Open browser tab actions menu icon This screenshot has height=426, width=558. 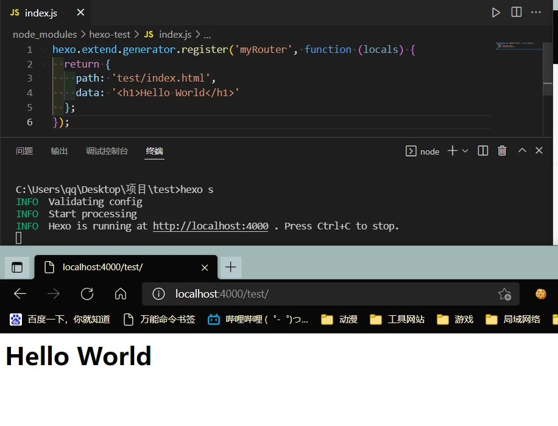[x=16, y=267]
